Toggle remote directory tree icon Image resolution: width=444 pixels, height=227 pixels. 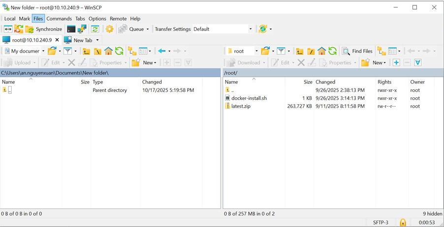[381, 51]
